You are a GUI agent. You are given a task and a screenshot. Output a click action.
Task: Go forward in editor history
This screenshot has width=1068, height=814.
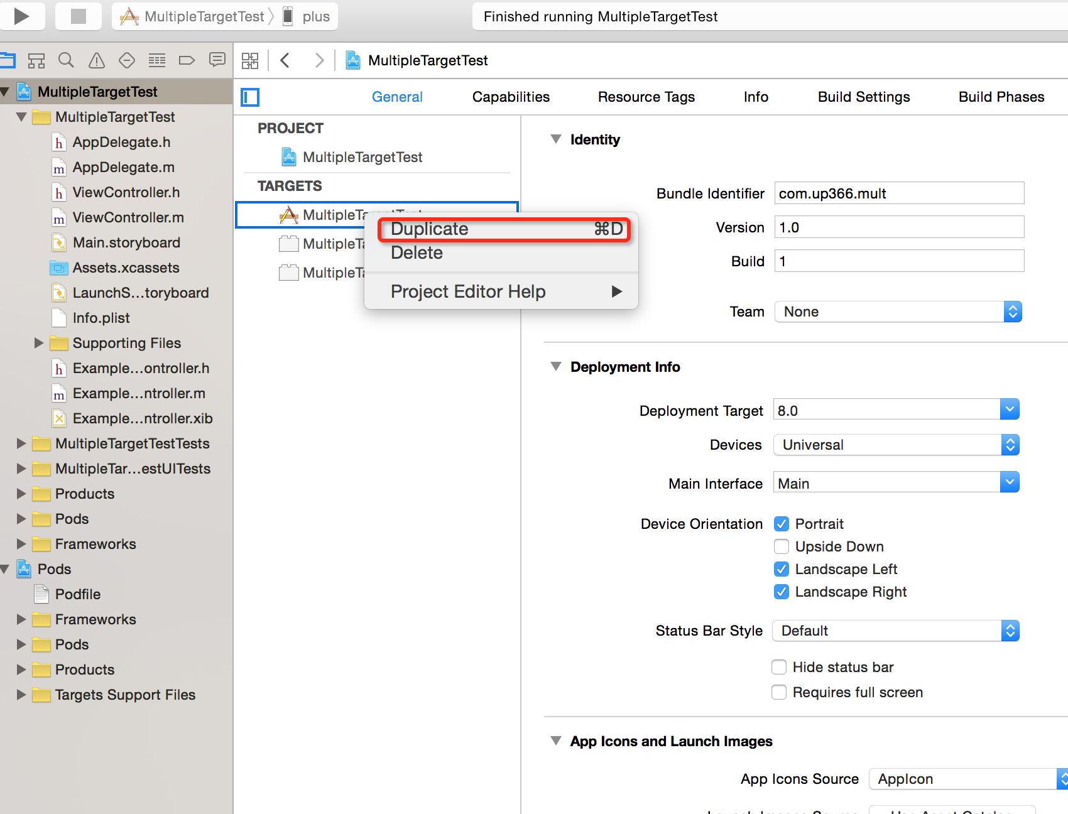319,60
